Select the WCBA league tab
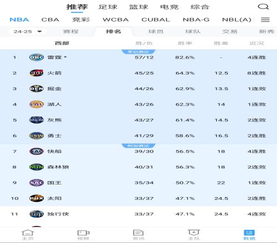Screen dimensions: 277x243 [116, 19]
